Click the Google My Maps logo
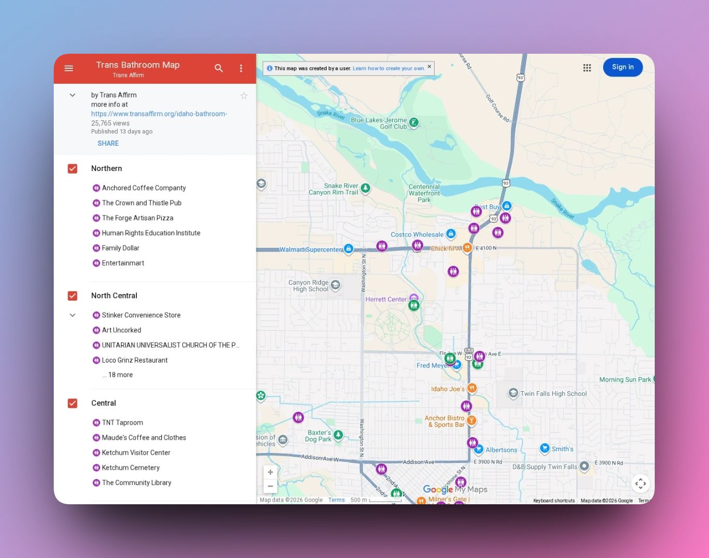Viewport: 709px width, 558px height. pyautogui.click(x=455, y=489)
